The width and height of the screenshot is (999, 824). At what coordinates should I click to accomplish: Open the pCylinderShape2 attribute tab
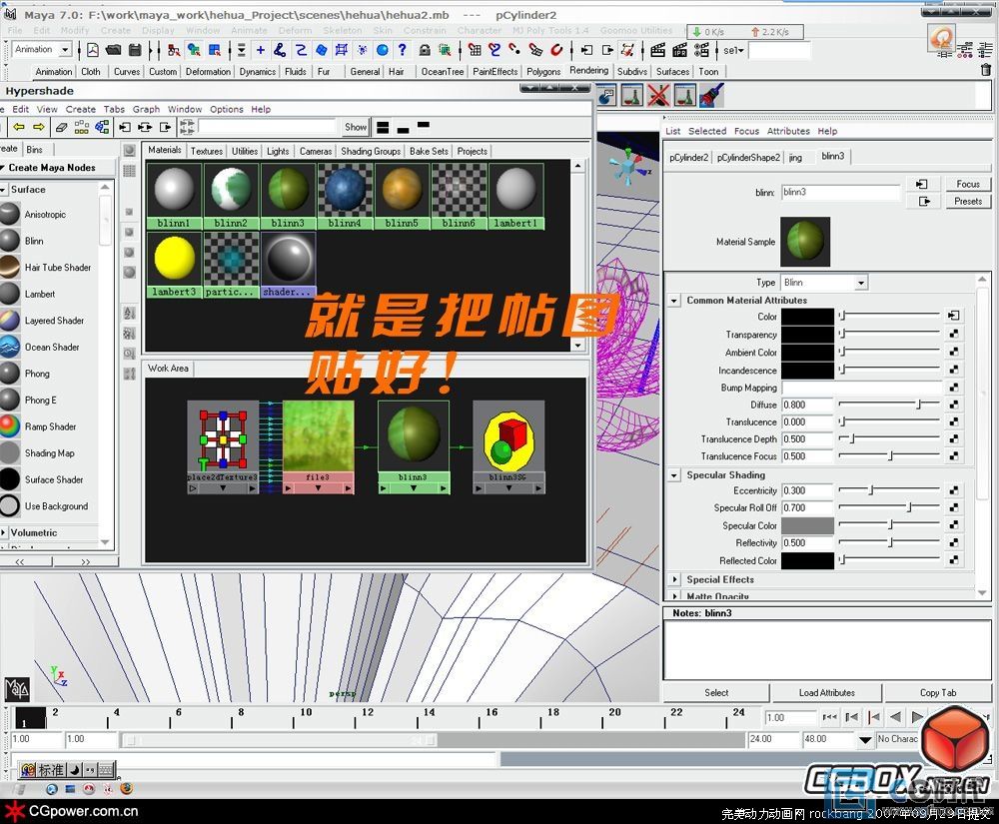pos(748,157)
